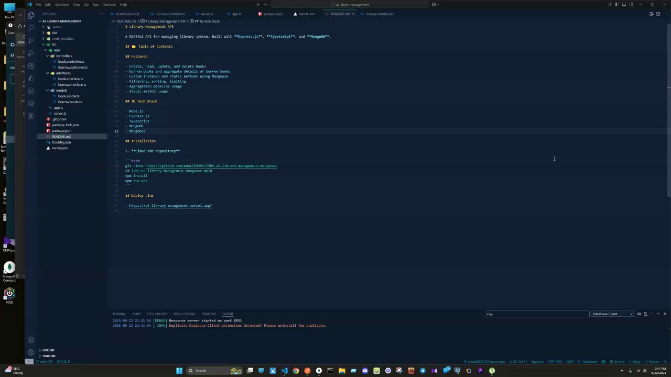Toggle secondary side bar visibility

[x=631, y=5]
